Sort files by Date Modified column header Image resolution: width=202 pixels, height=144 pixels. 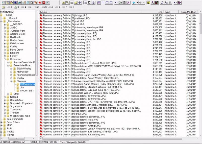pos(189,12)
